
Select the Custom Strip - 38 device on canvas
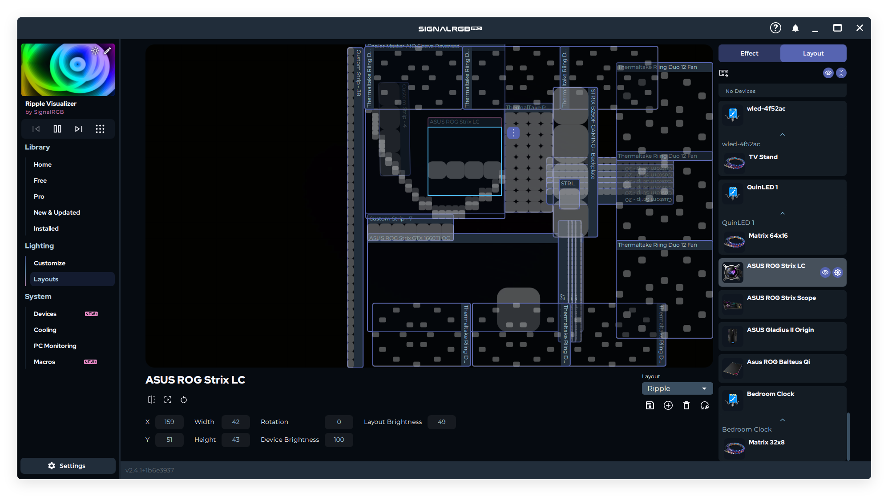tap(355, 207)
